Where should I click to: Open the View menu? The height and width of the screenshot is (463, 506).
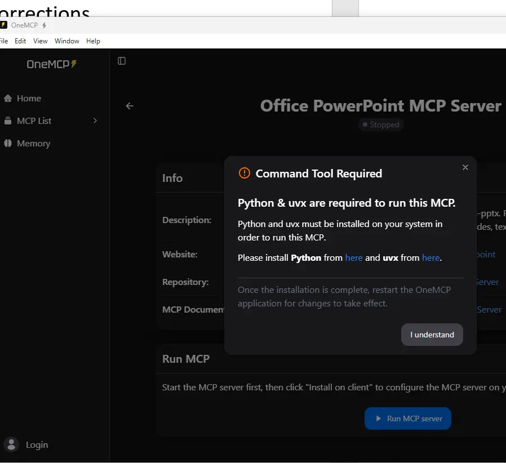point(41,41)
